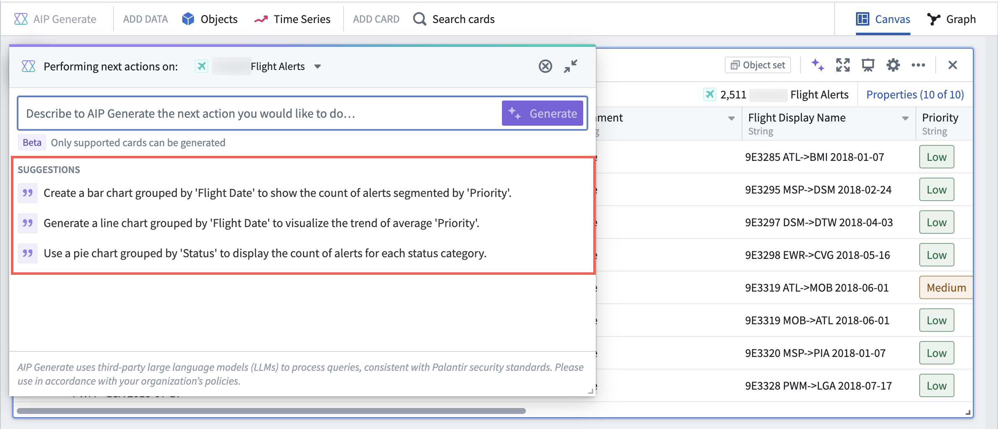998x429 pixels.
Task: Click the Object set button
Action: 758,65
